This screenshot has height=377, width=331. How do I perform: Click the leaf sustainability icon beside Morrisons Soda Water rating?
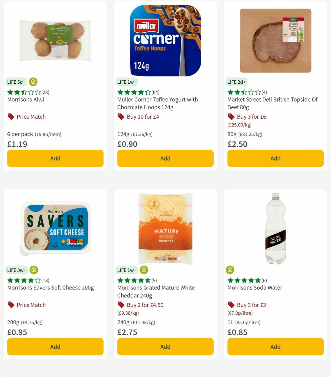(x=231, y=270)
